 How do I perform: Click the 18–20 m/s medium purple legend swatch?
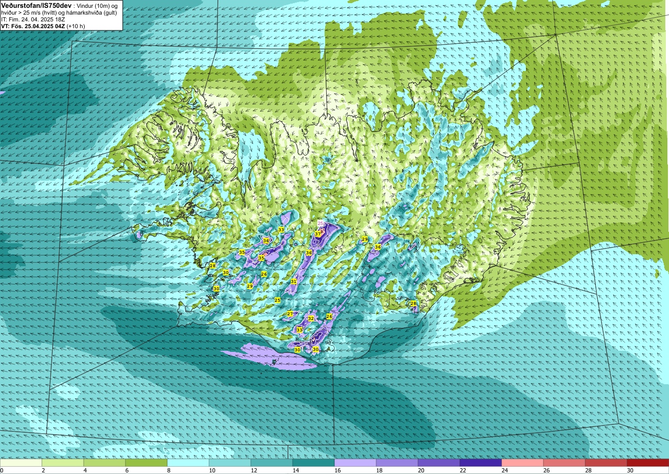pyautogui.click(x=397, y=463)
